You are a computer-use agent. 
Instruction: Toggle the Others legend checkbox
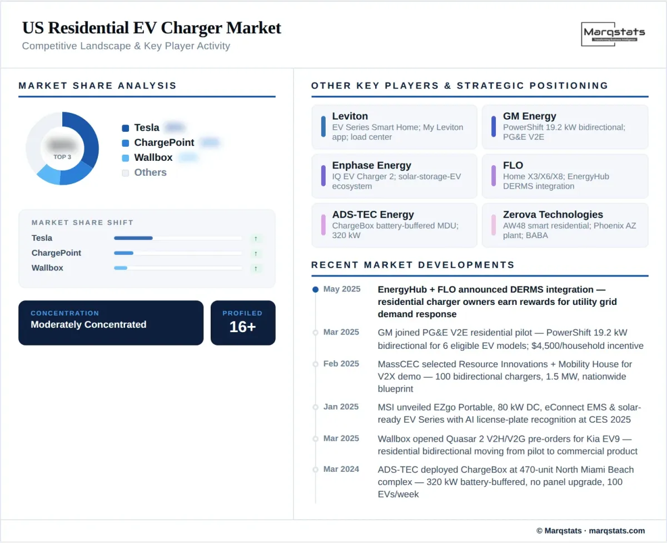(126, 172)
